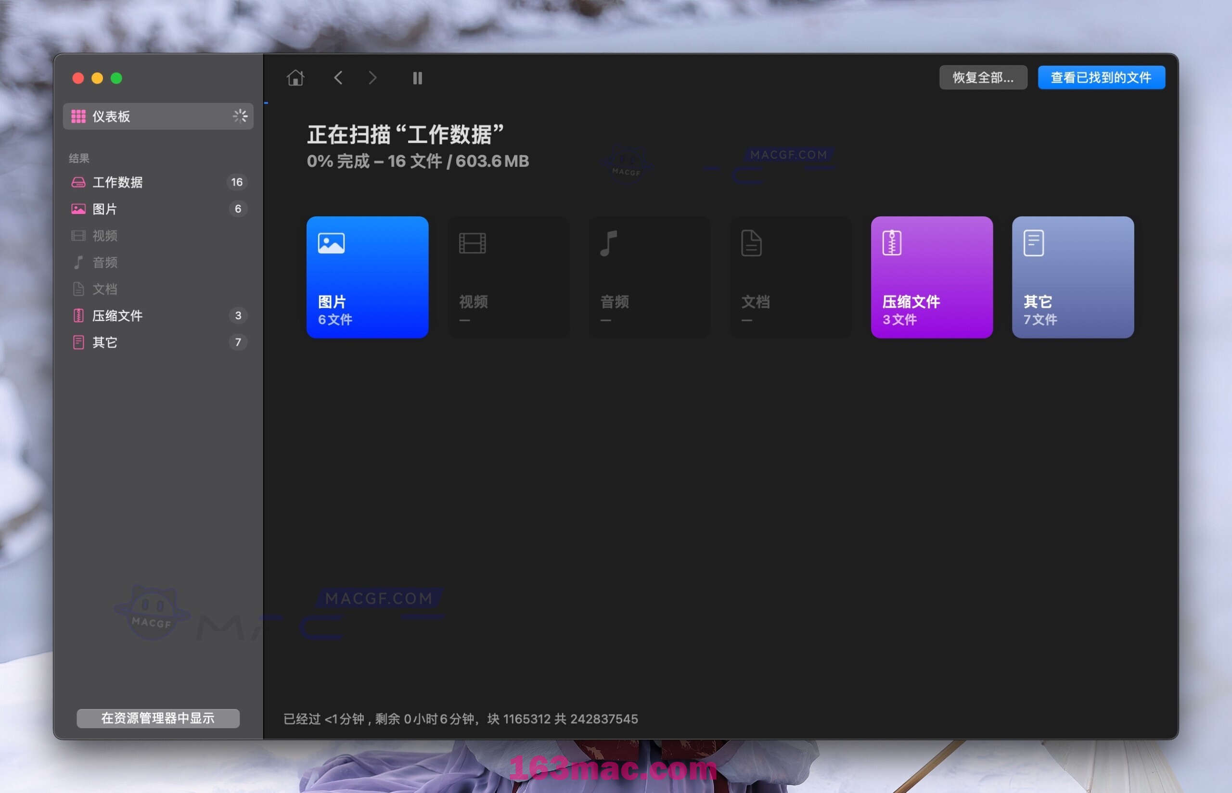Open the dimmed 视频 card

[x=509, y=277]
